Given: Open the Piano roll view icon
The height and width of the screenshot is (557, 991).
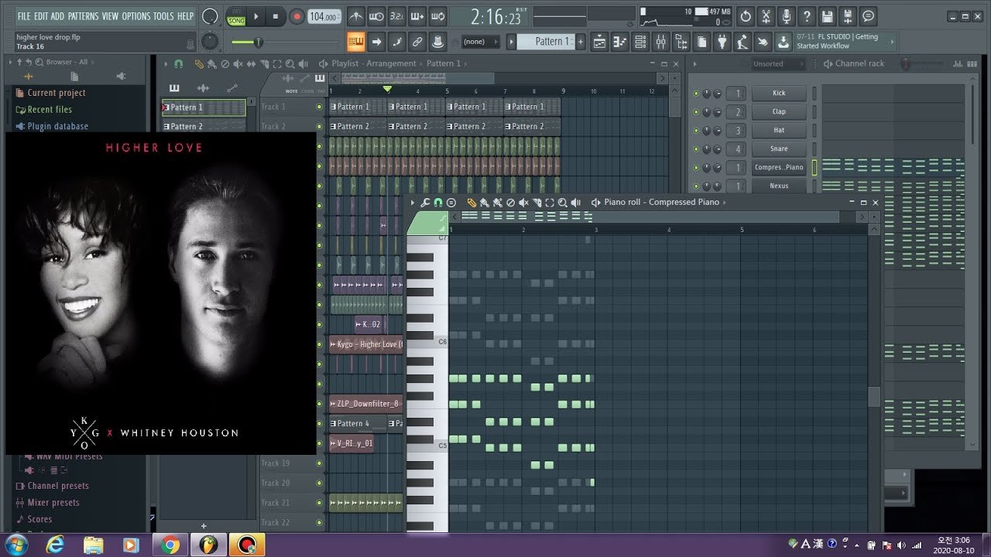Looking at the screenshot, I should coord(620,42).
